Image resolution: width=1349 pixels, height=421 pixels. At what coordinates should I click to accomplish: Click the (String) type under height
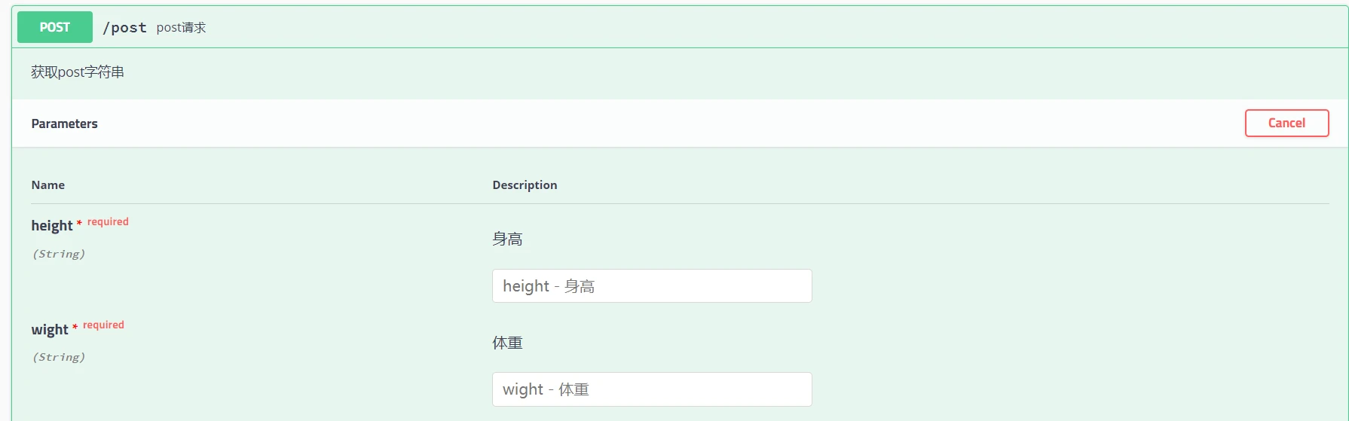click(x=59, y=255)
